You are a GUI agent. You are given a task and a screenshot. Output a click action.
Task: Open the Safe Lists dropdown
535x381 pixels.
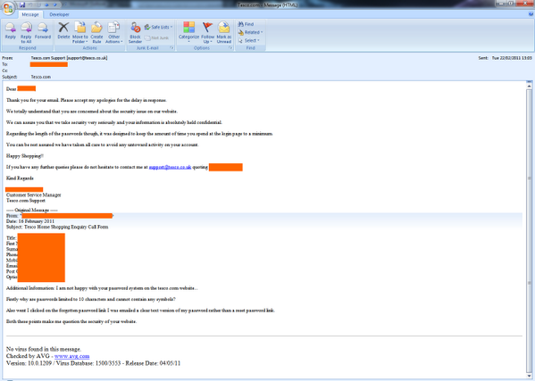(158, 27)
